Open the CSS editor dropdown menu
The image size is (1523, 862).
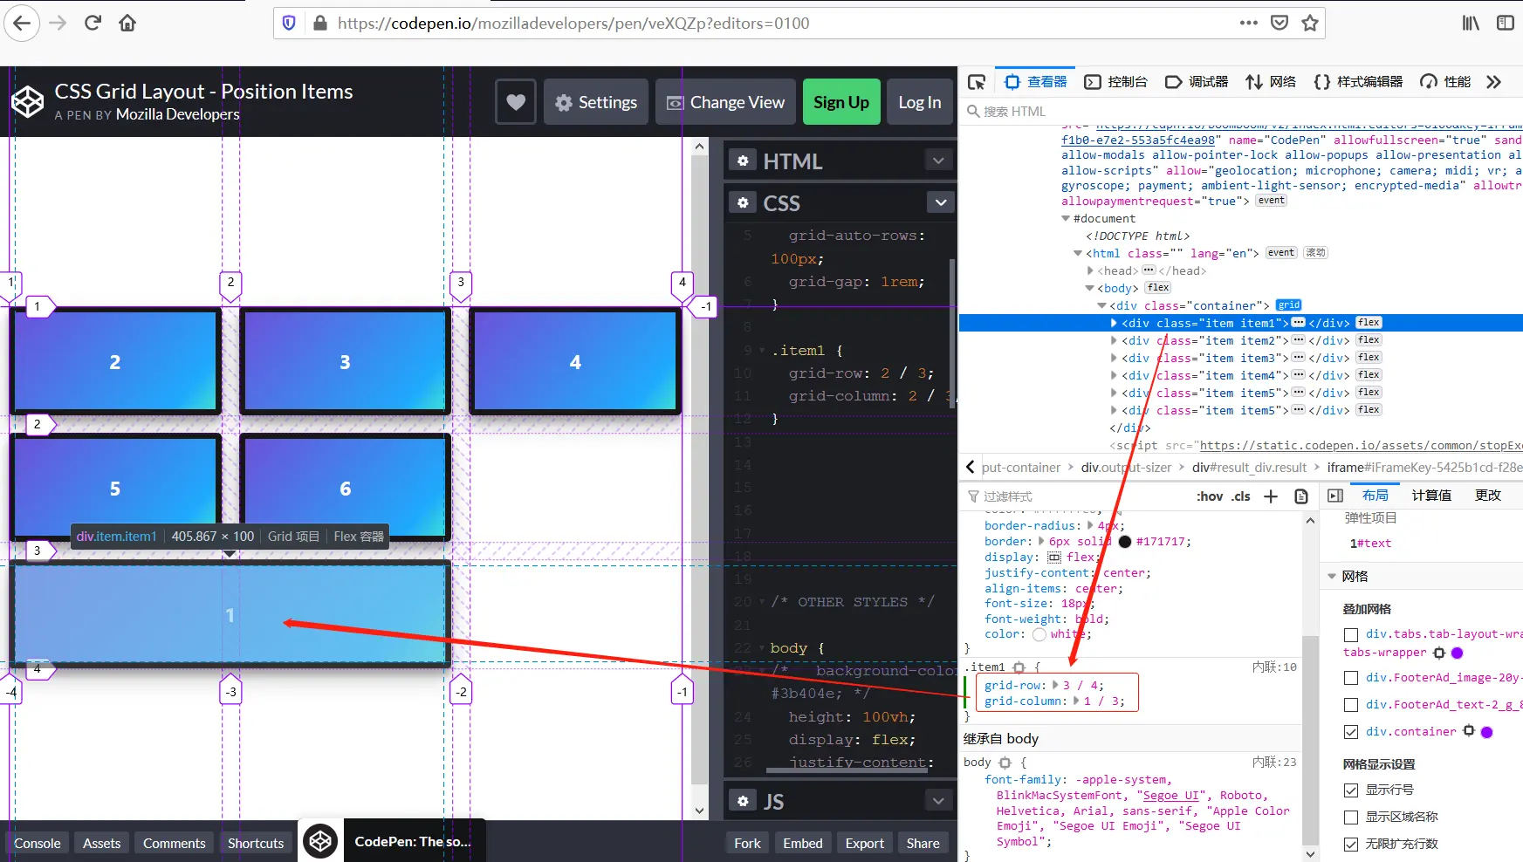tap(940, 202)
